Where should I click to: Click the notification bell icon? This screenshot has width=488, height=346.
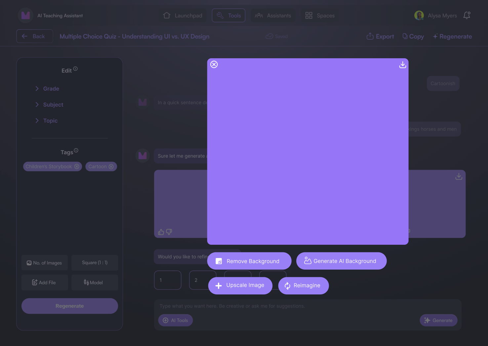[x=467, y=16]
